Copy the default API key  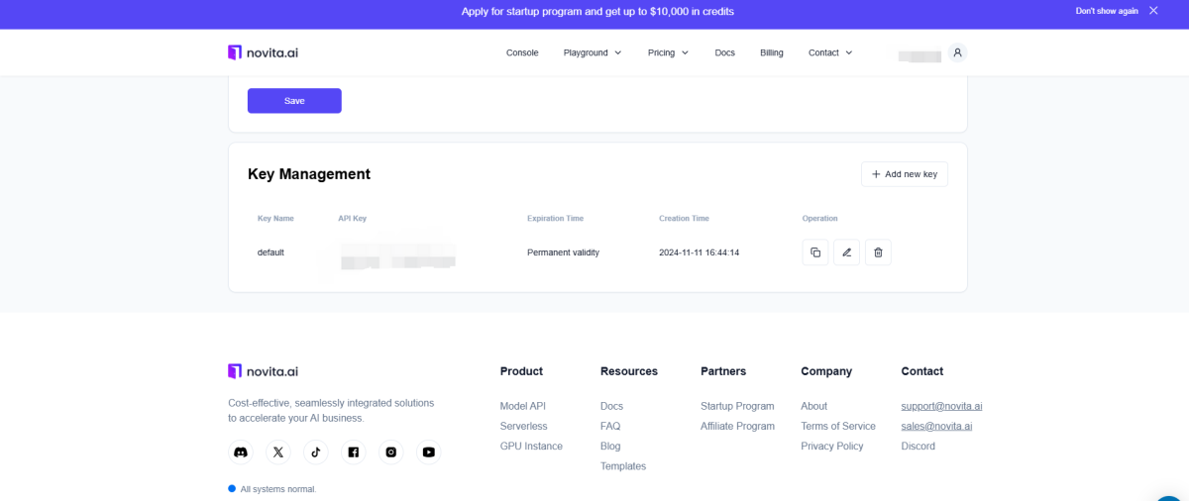coord(815,252)
